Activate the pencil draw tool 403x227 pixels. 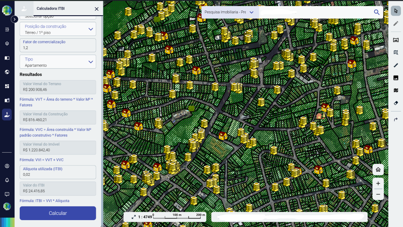395,23
